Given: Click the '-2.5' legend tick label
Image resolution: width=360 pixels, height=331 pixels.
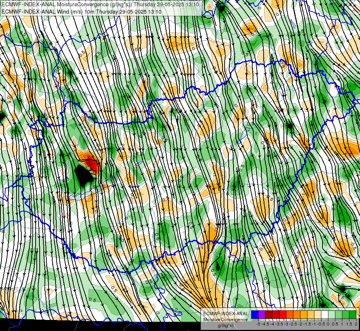Looking at the screenshot, I should [x=293, y=324].
